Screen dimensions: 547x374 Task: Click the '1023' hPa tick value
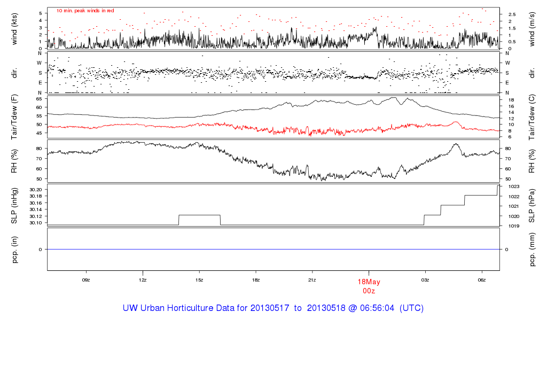[x=514, y=186]
